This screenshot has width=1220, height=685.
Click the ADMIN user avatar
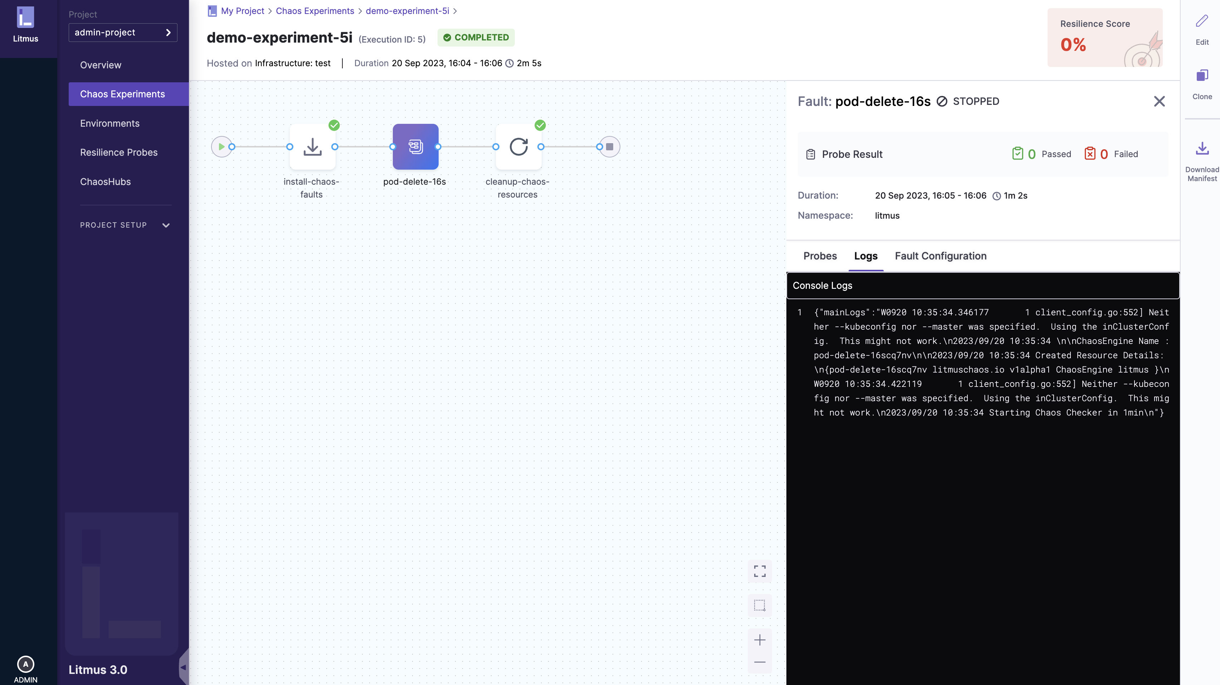click(25, 664)
